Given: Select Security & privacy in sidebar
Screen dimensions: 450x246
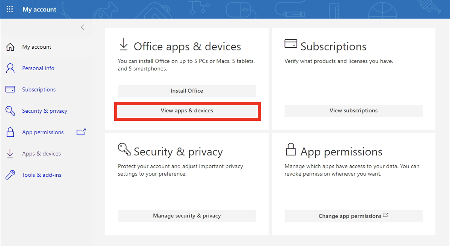Looking at the screenshot, I should pos(45,111).
